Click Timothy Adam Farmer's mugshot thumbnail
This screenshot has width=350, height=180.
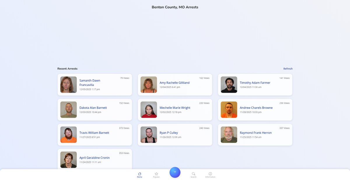(x=229, y=85)
